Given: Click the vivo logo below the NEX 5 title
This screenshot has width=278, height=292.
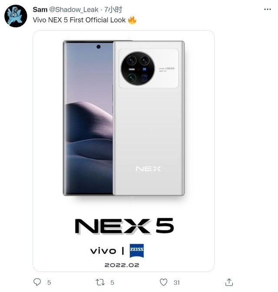Looking at the screenshot, I should tap(103, 251).
